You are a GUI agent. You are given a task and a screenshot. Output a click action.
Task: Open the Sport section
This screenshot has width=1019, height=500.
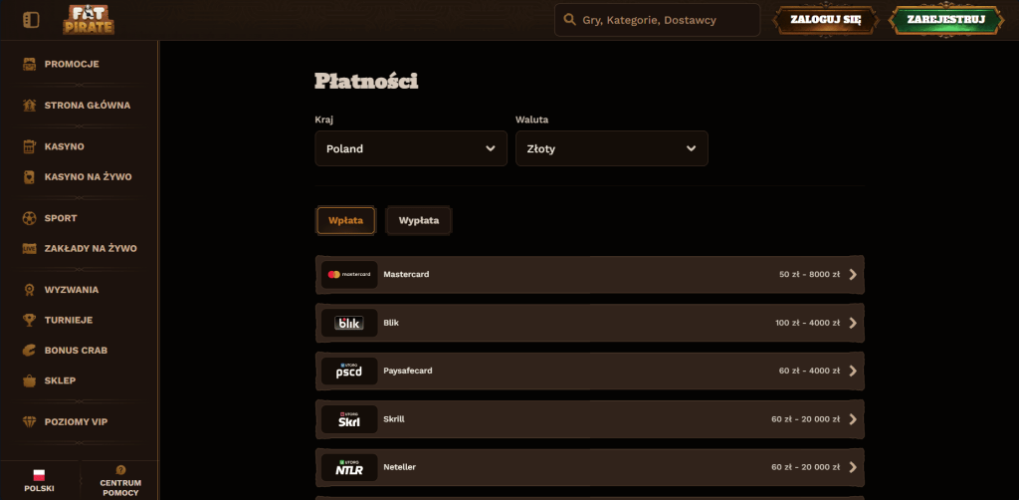60,217
